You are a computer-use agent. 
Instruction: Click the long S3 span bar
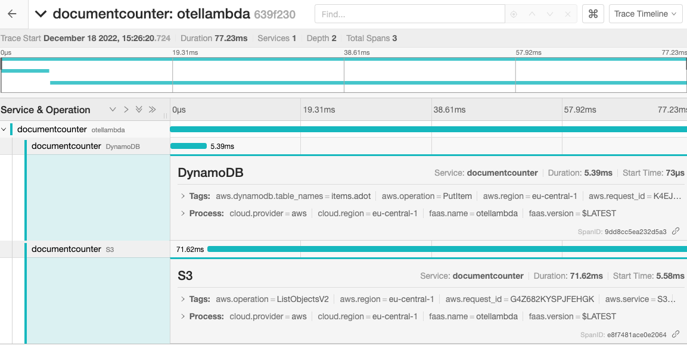coord(447,249)
